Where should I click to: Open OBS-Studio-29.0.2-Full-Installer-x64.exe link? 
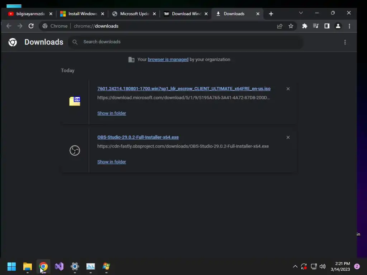pyautogui.click(x=138, y=137)
